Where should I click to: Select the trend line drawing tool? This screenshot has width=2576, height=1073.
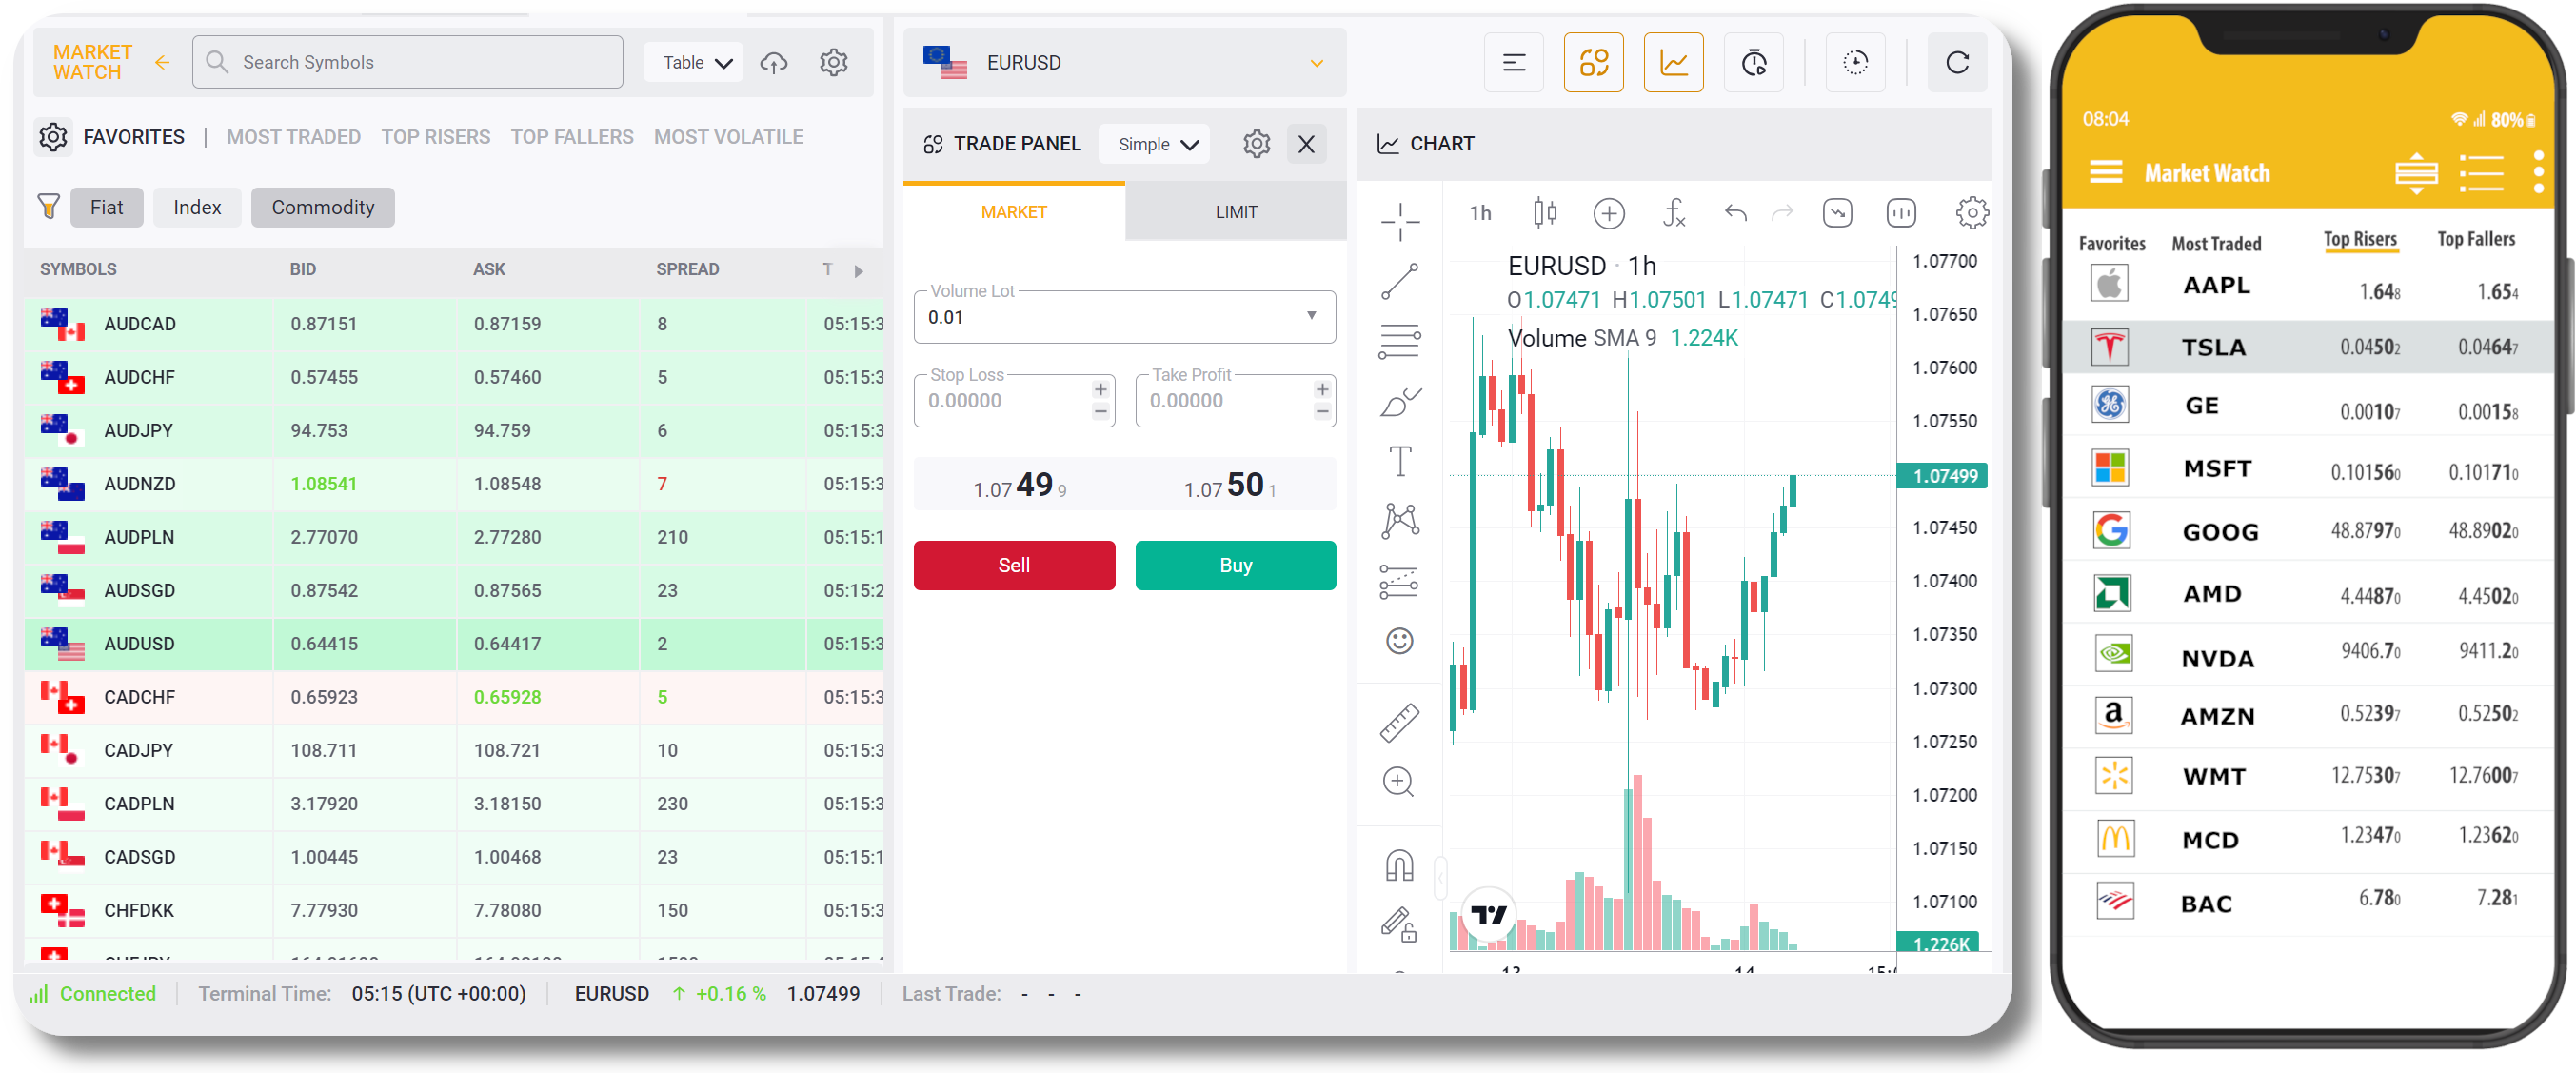pos(1400,281)
